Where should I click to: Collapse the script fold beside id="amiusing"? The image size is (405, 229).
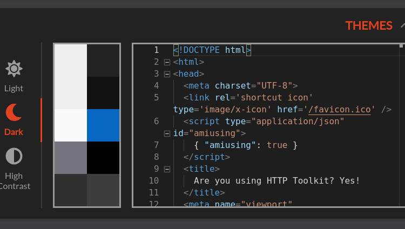pos(167,133)
